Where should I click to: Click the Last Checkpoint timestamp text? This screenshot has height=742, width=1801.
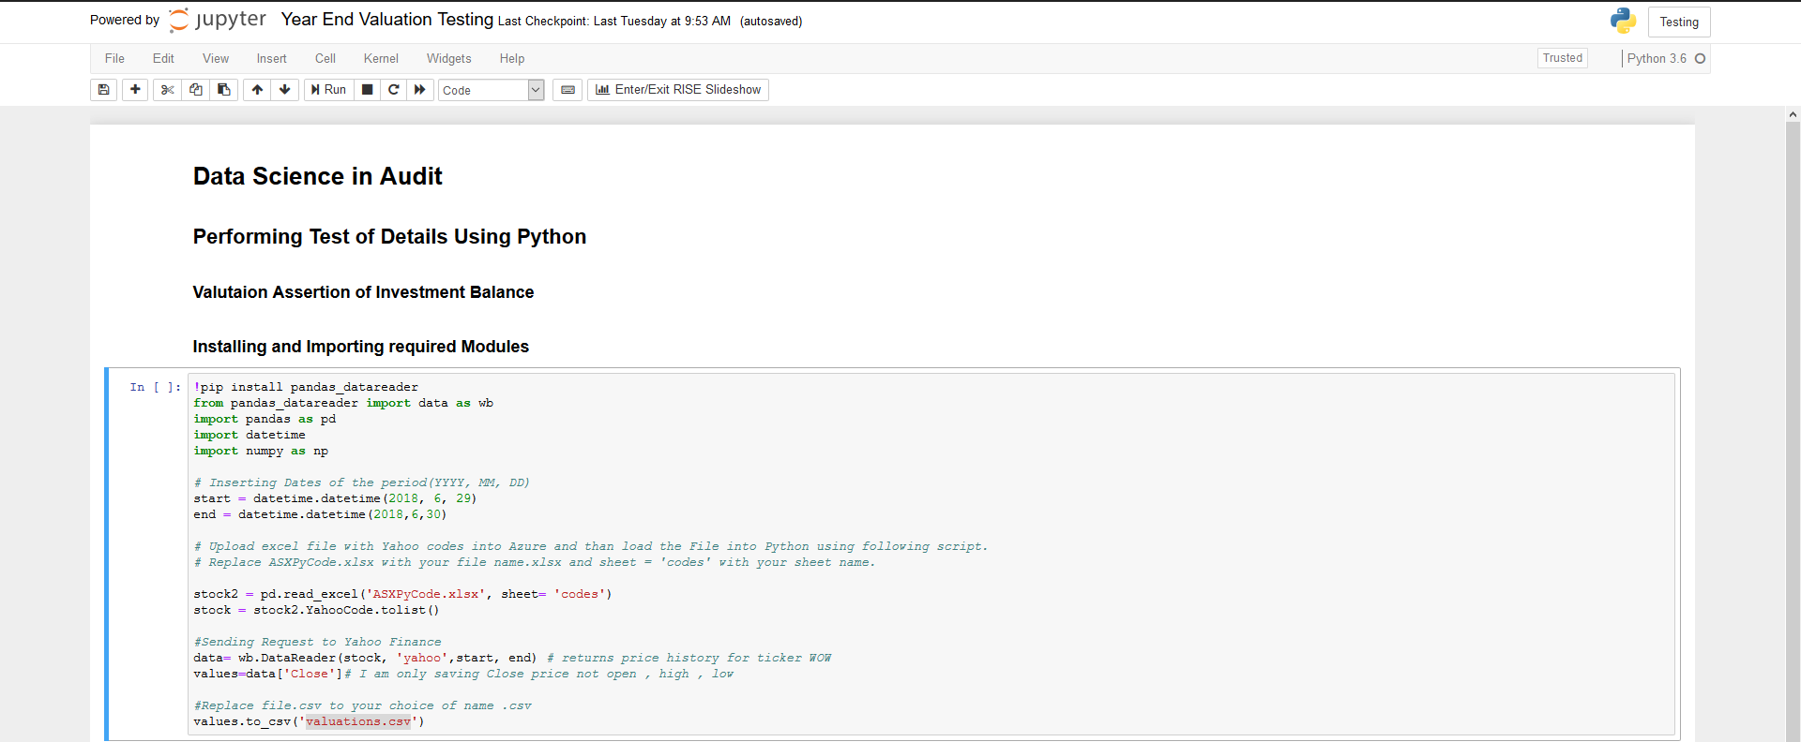(614, 22)
